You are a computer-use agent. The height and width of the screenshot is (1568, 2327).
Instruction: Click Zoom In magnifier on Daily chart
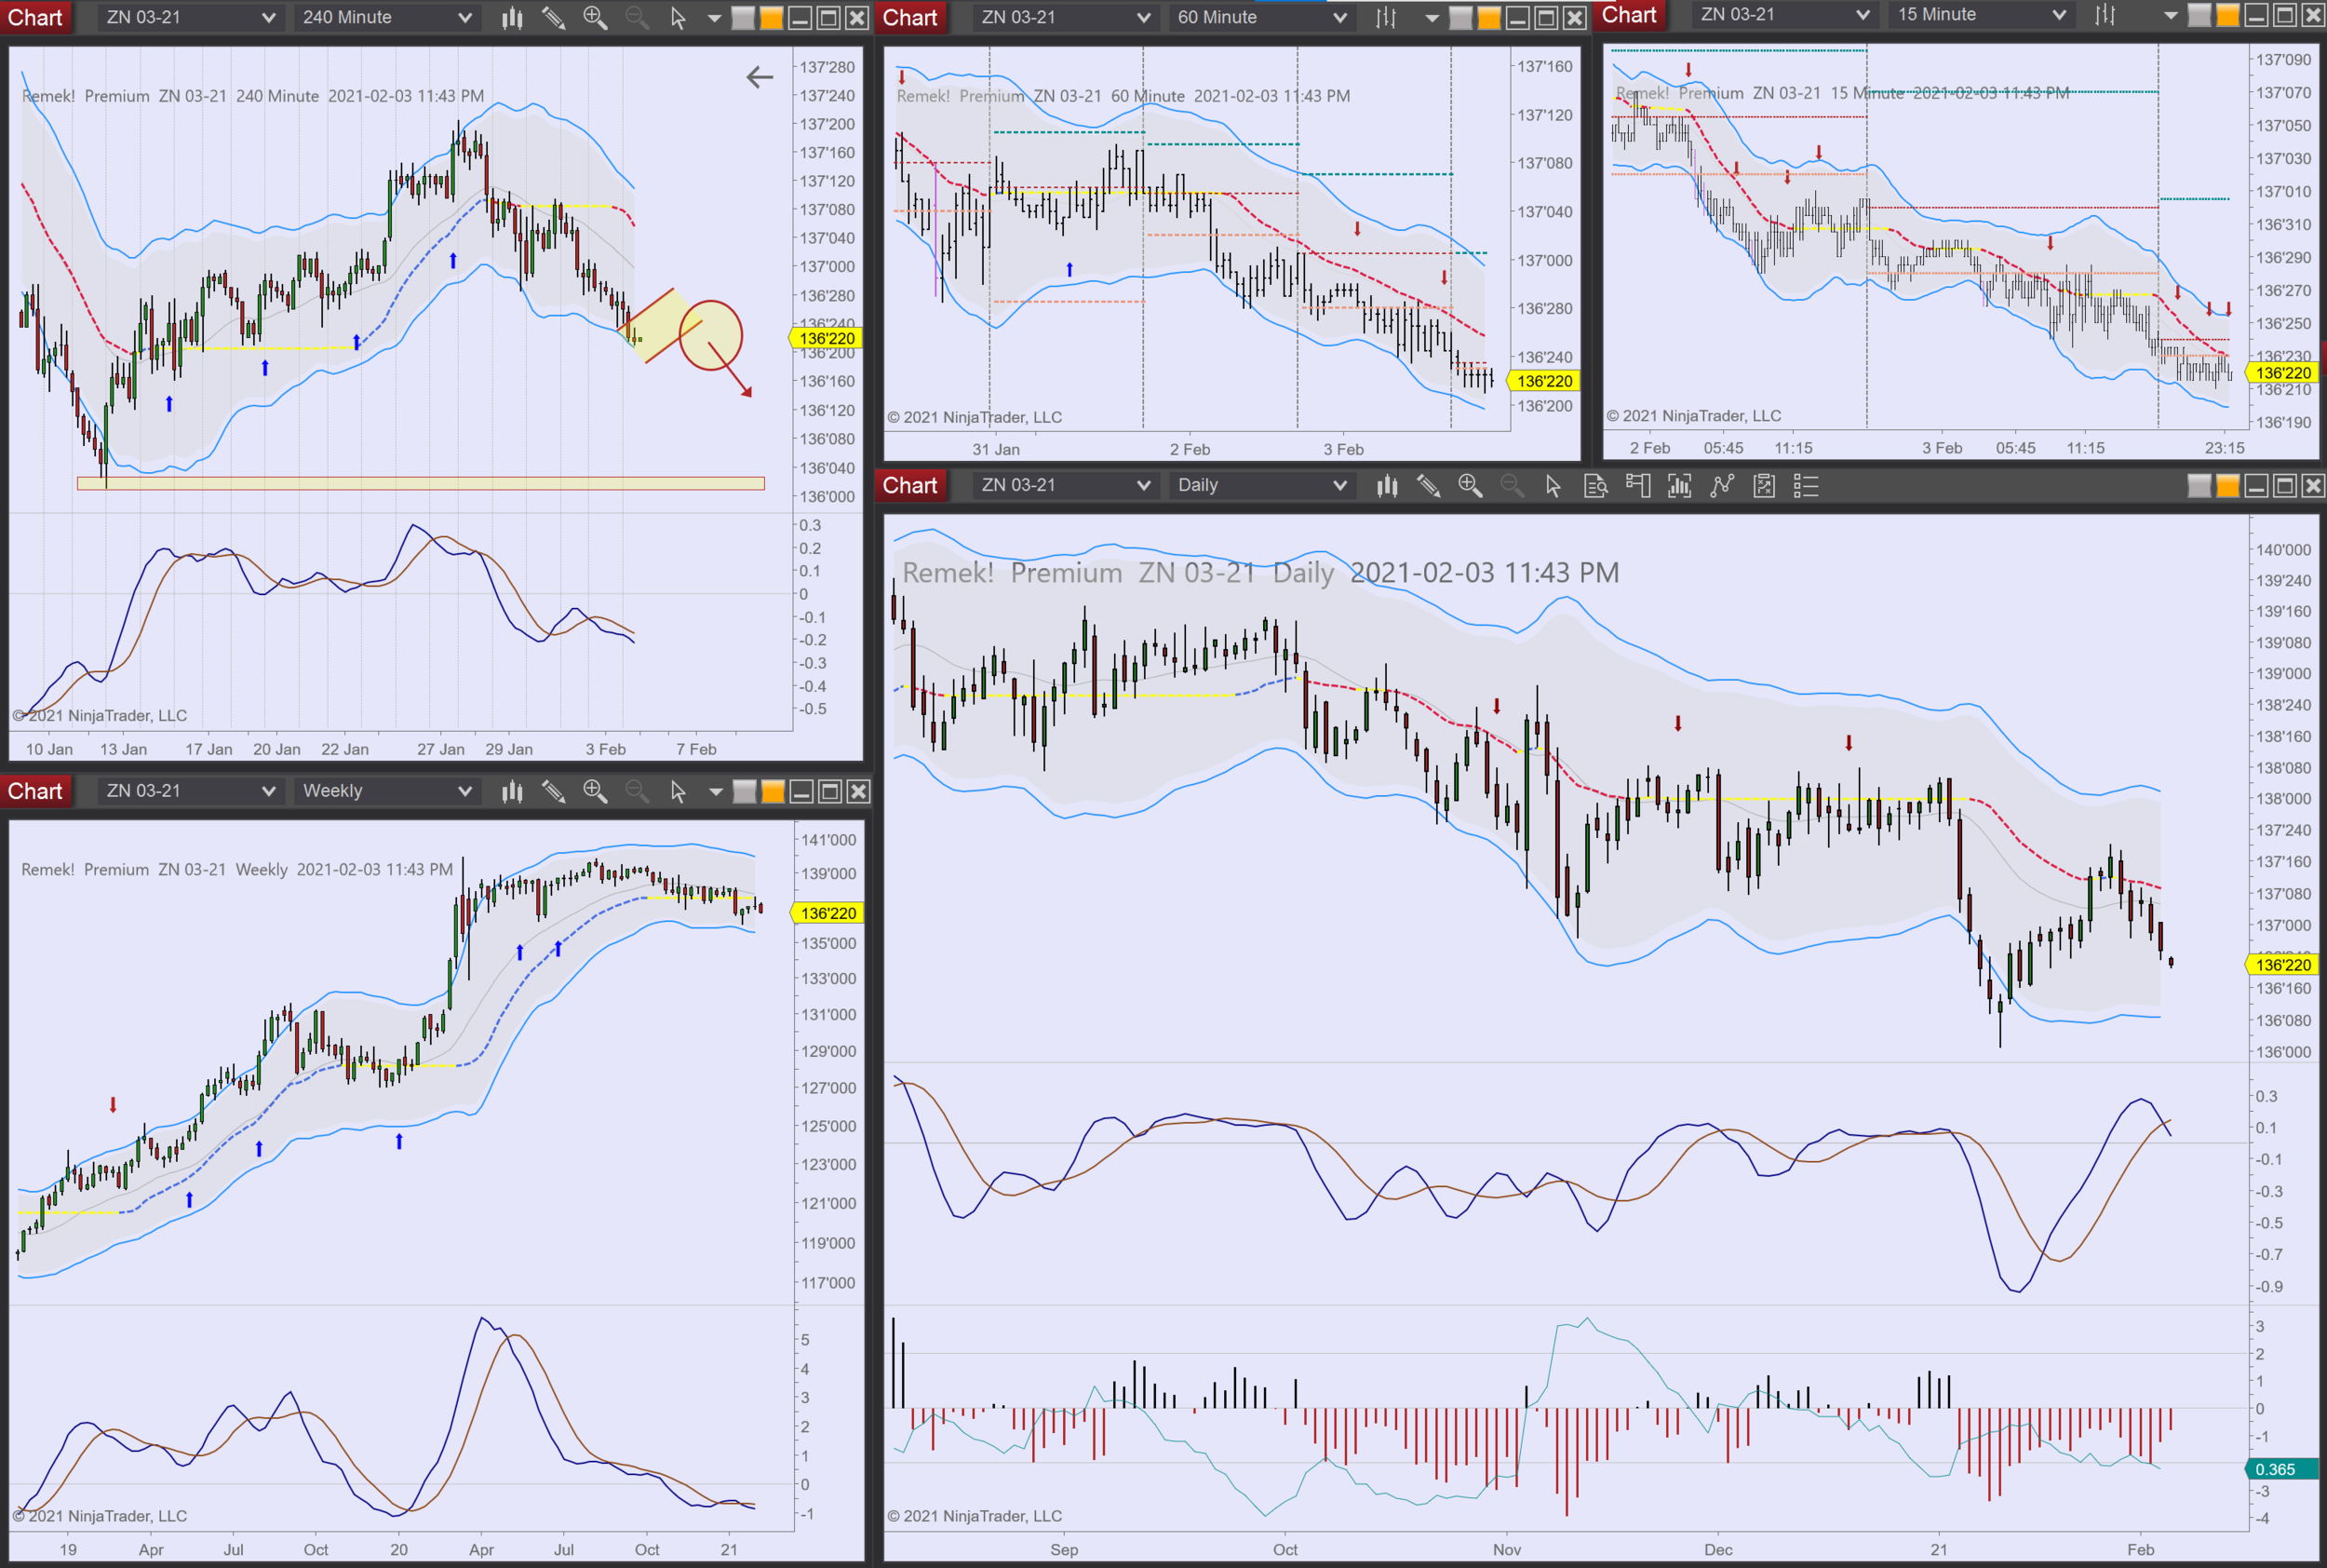1470,486
